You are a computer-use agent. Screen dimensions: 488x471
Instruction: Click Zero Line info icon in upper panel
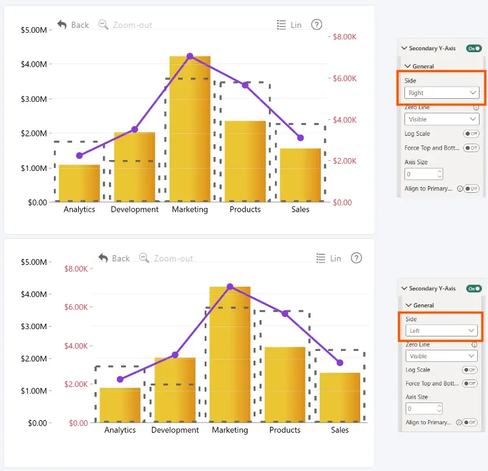click(476, 107)
